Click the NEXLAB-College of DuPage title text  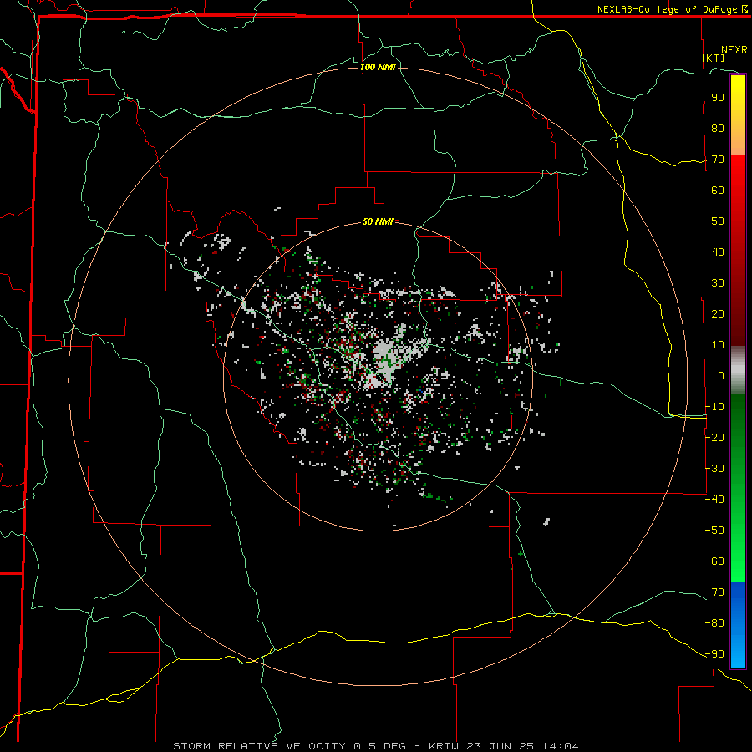click(668, 9)
